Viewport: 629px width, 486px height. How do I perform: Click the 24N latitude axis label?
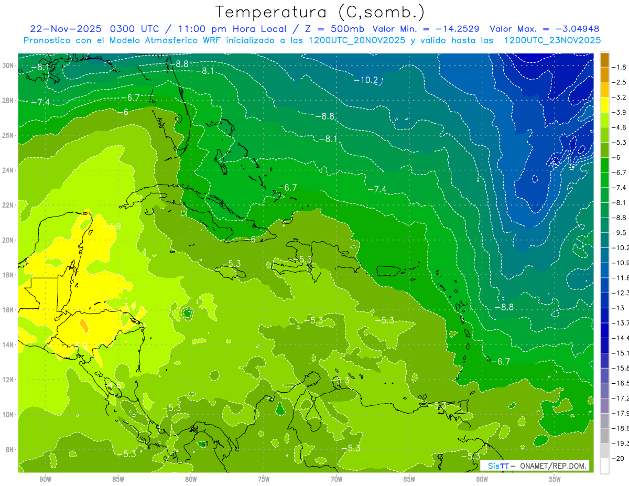(9, 170)
